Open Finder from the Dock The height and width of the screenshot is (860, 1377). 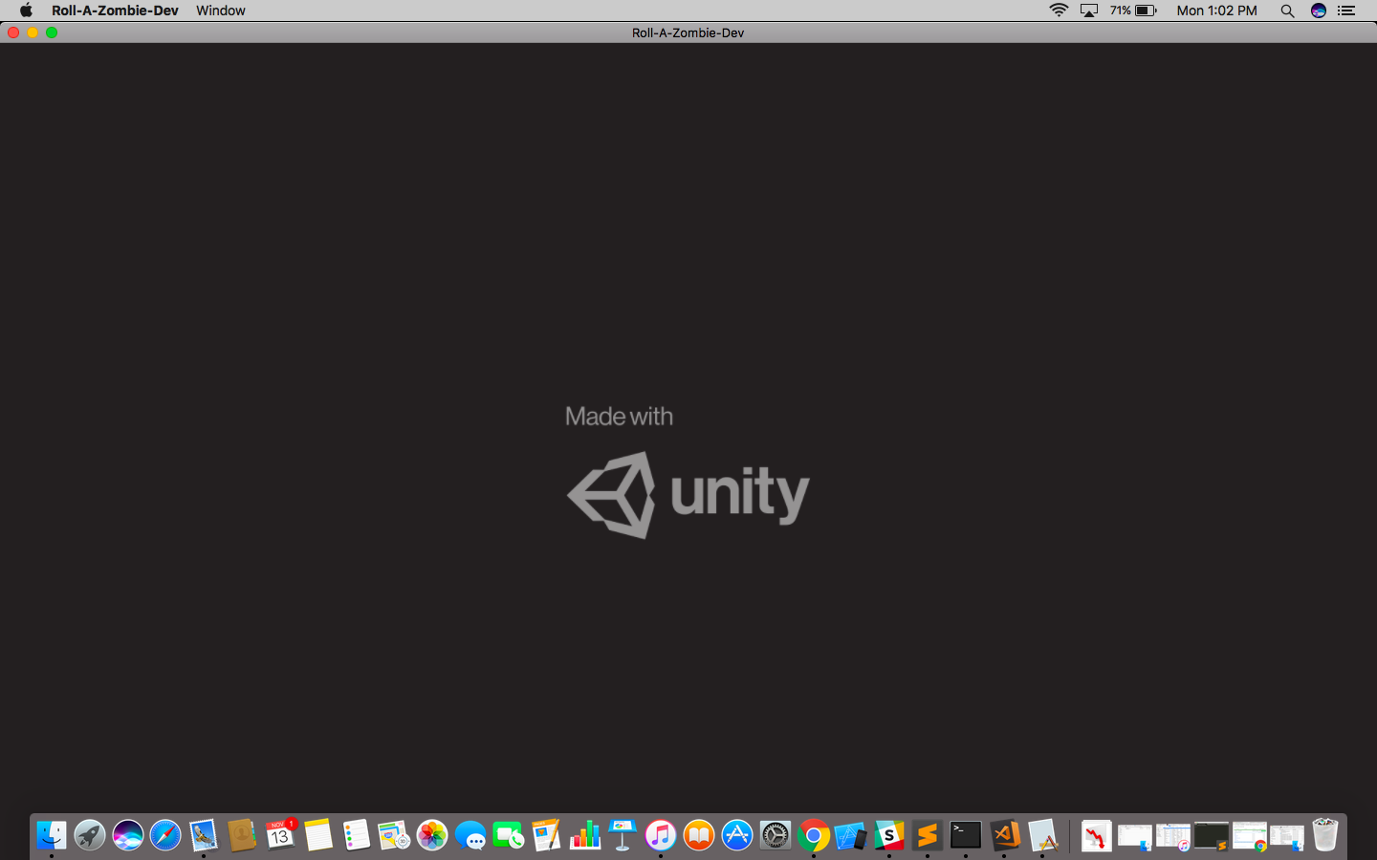tap(52, 835)
